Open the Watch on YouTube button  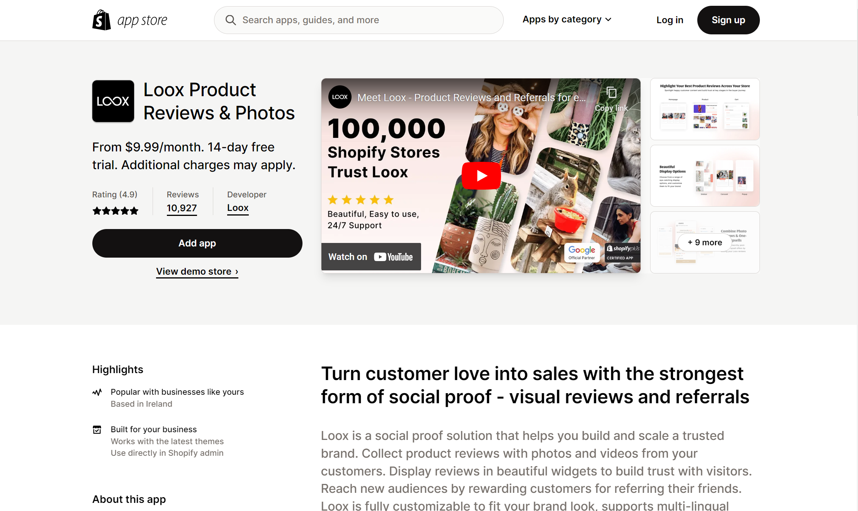click(371, 257)
